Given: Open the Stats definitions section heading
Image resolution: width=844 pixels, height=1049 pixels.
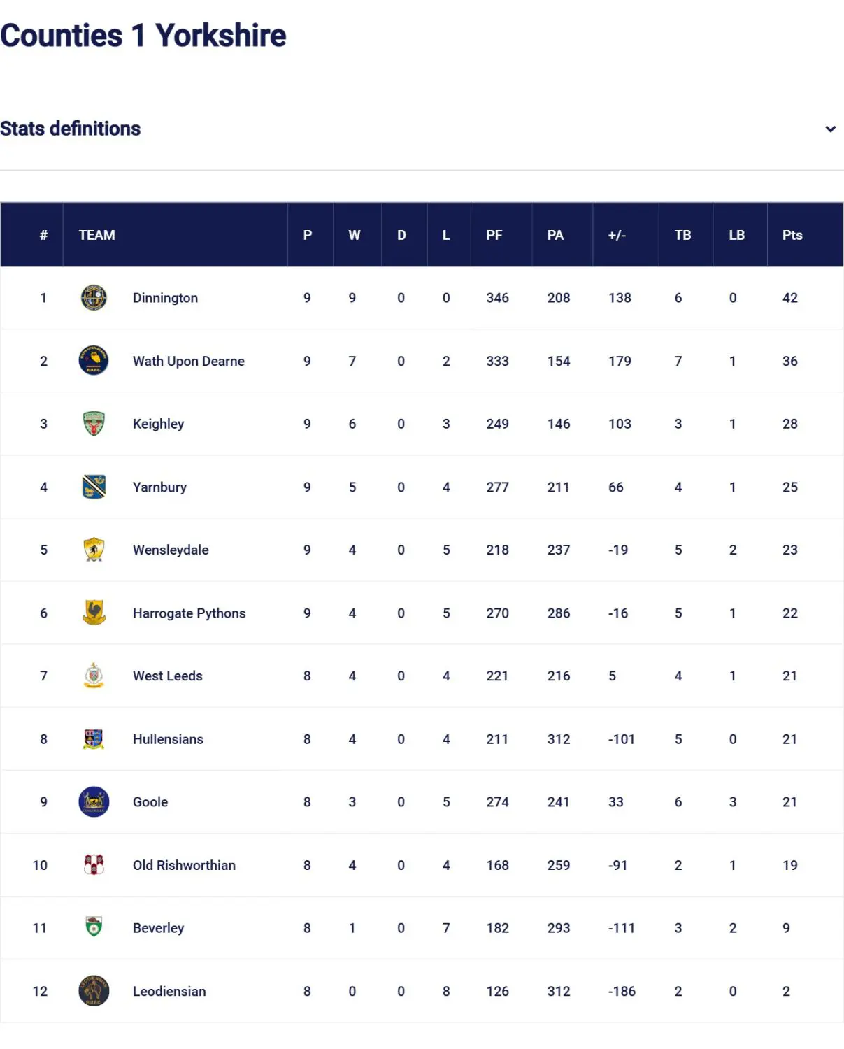Looking at the screenshot, I should [71, 129].
